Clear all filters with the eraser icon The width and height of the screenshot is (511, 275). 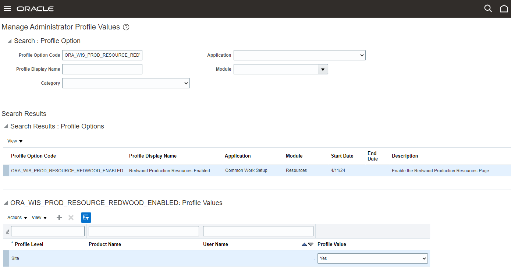[7, 232]
